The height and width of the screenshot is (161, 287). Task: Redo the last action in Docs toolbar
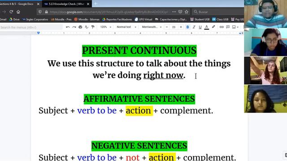(74, 27)
